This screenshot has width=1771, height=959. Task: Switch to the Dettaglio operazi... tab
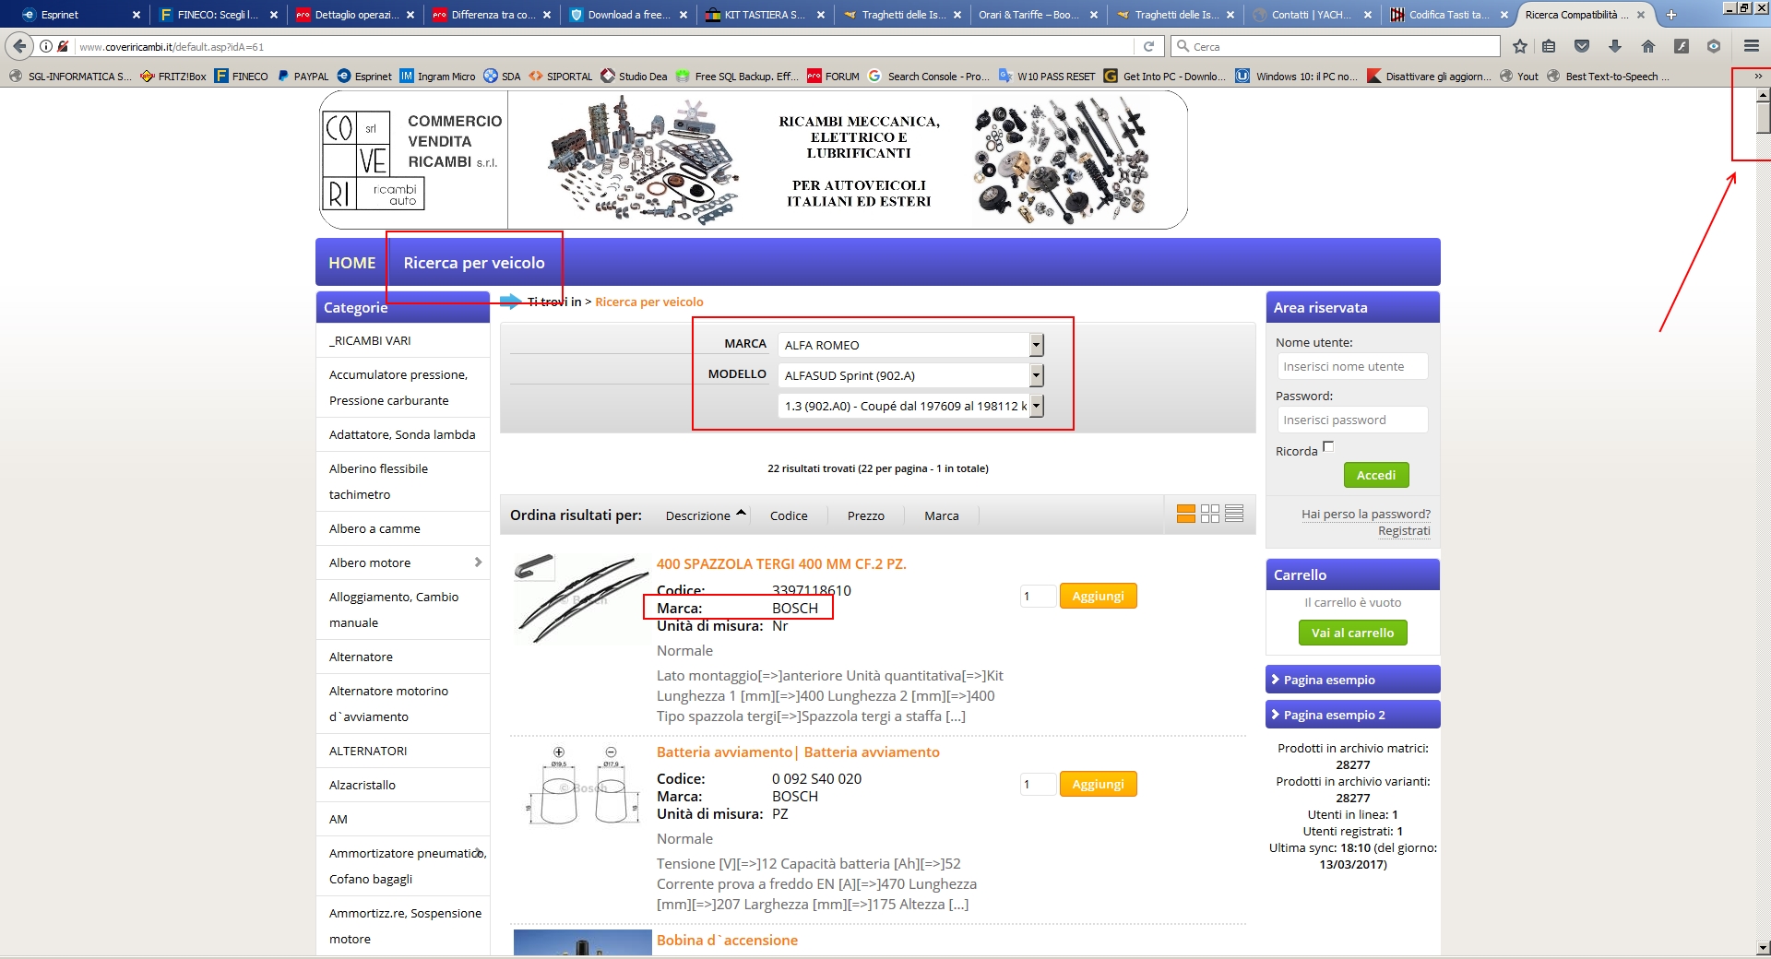[356, 15]
